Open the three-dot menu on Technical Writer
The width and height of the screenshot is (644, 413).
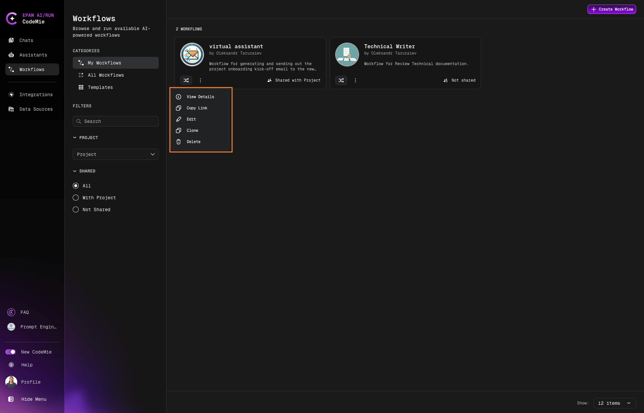click(355, 80)
